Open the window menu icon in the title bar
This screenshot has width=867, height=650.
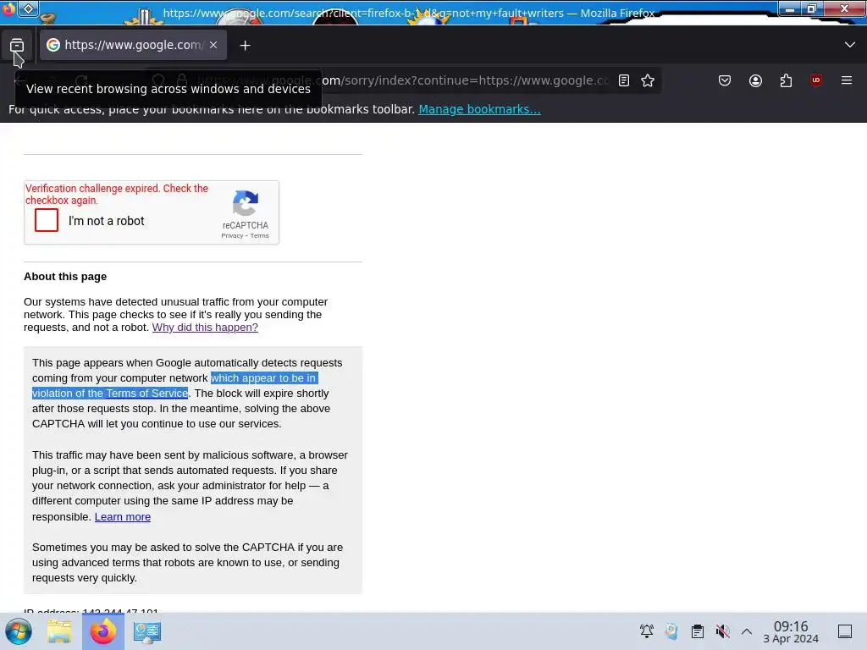coord(8,10)
